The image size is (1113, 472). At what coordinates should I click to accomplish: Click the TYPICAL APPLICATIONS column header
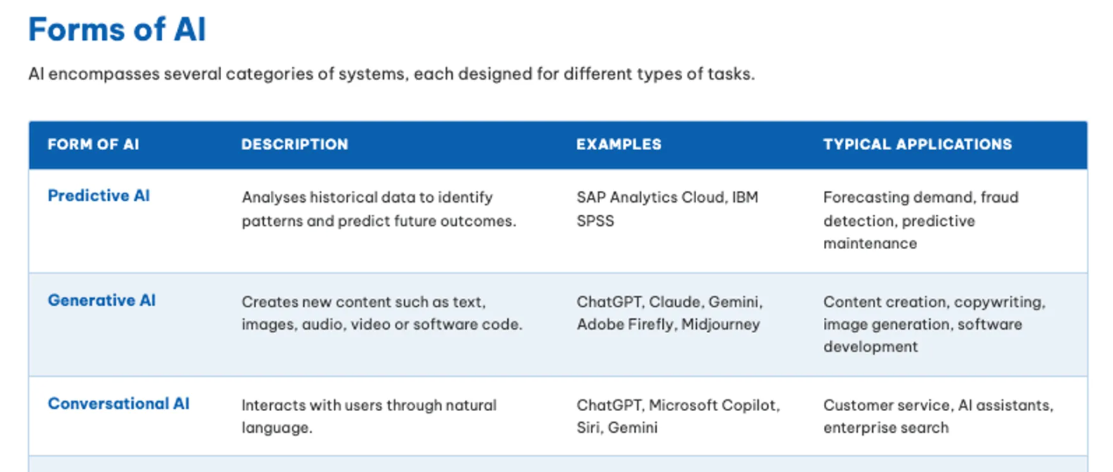(x=917, y=144)
